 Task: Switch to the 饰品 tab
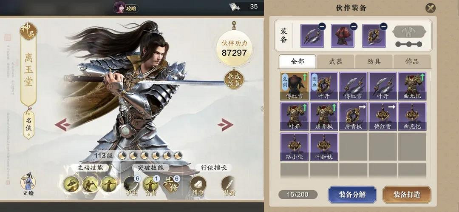tap(412, 62)
